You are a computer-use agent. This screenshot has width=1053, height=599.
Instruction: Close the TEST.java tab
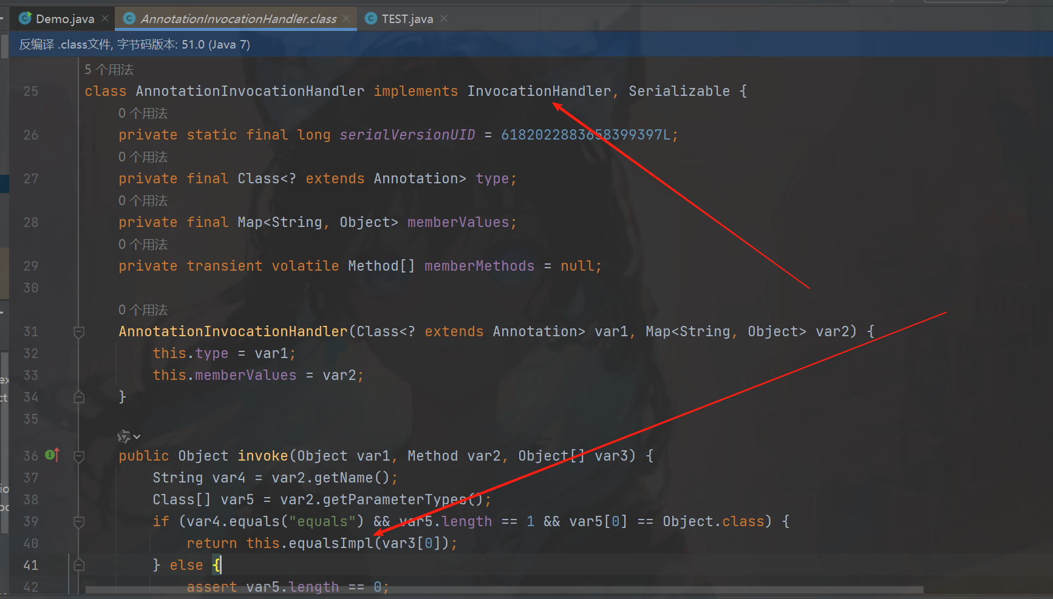(444, 19)
